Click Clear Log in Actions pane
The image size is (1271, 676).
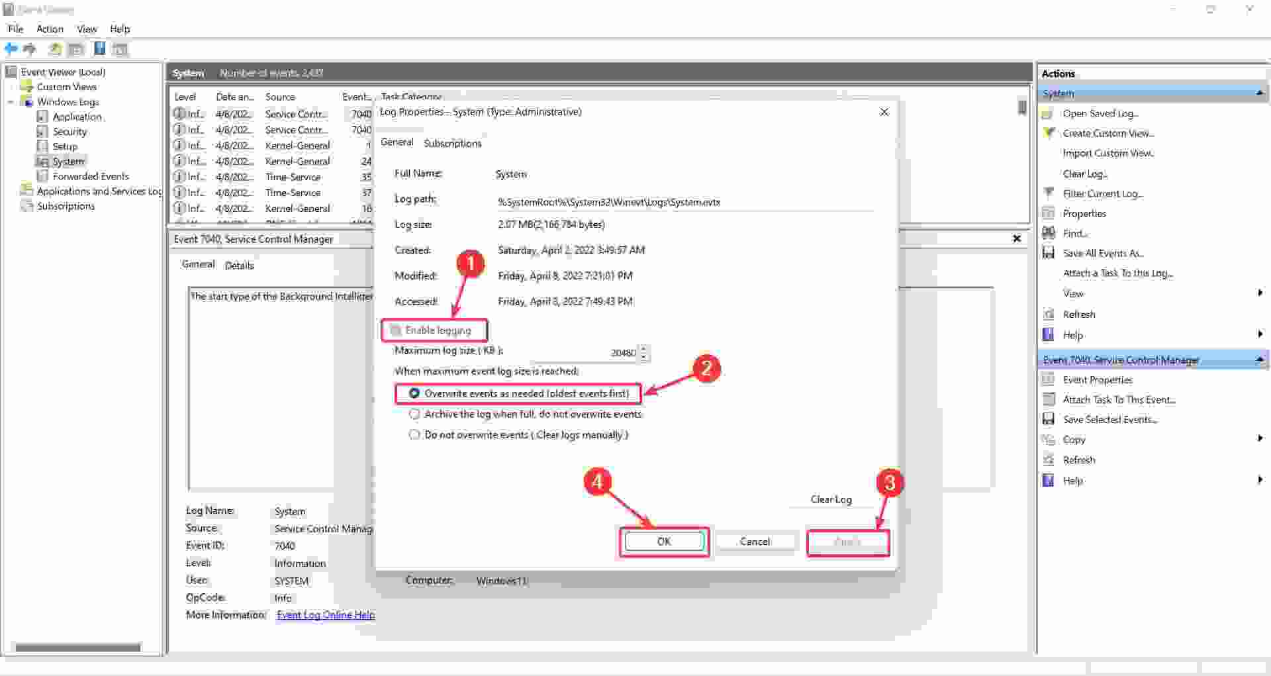[x=1085, y=173]
